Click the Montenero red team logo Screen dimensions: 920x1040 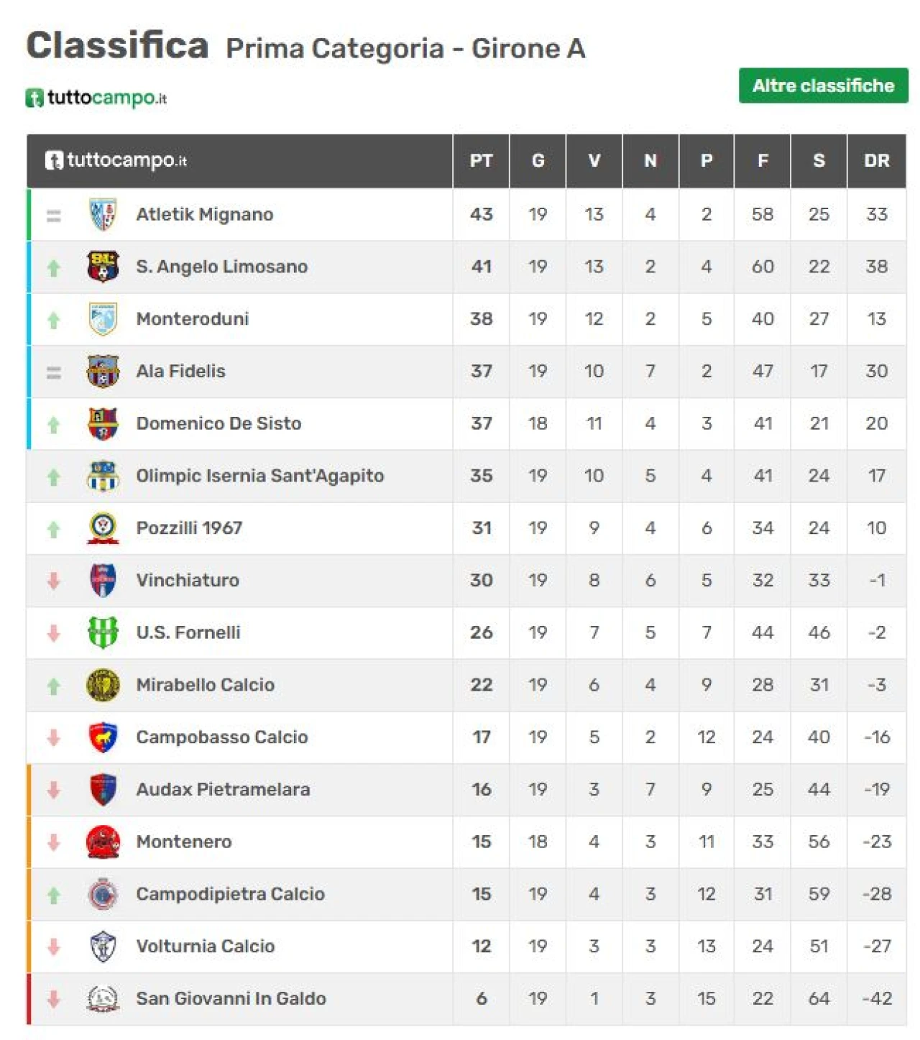click(x=103, y=842)
